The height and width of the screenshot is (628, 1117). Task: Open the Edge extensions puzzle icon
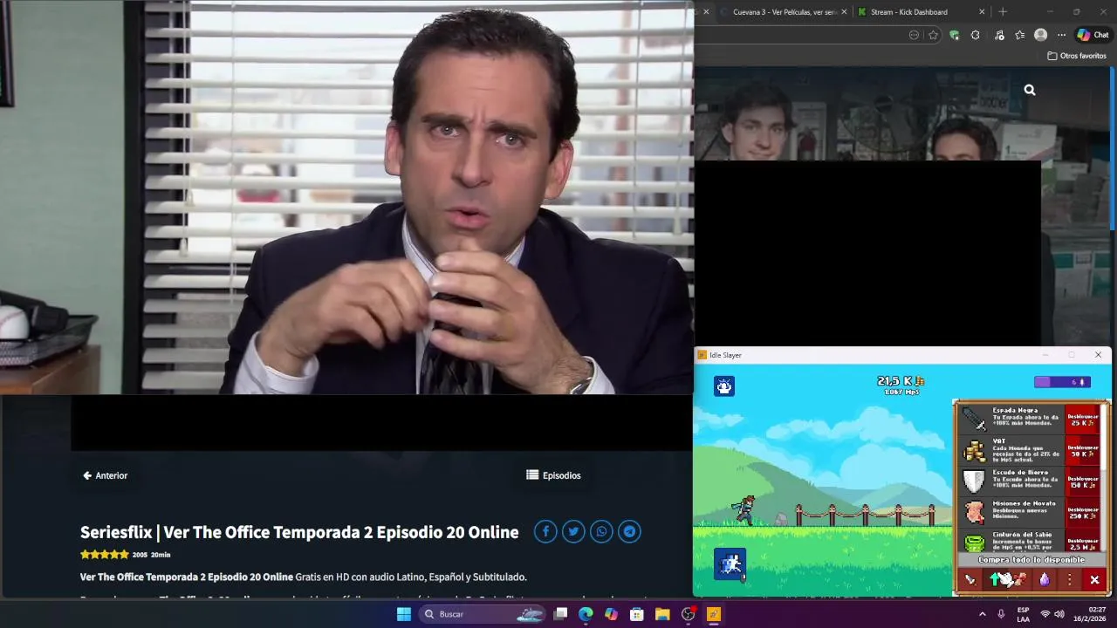976,35
